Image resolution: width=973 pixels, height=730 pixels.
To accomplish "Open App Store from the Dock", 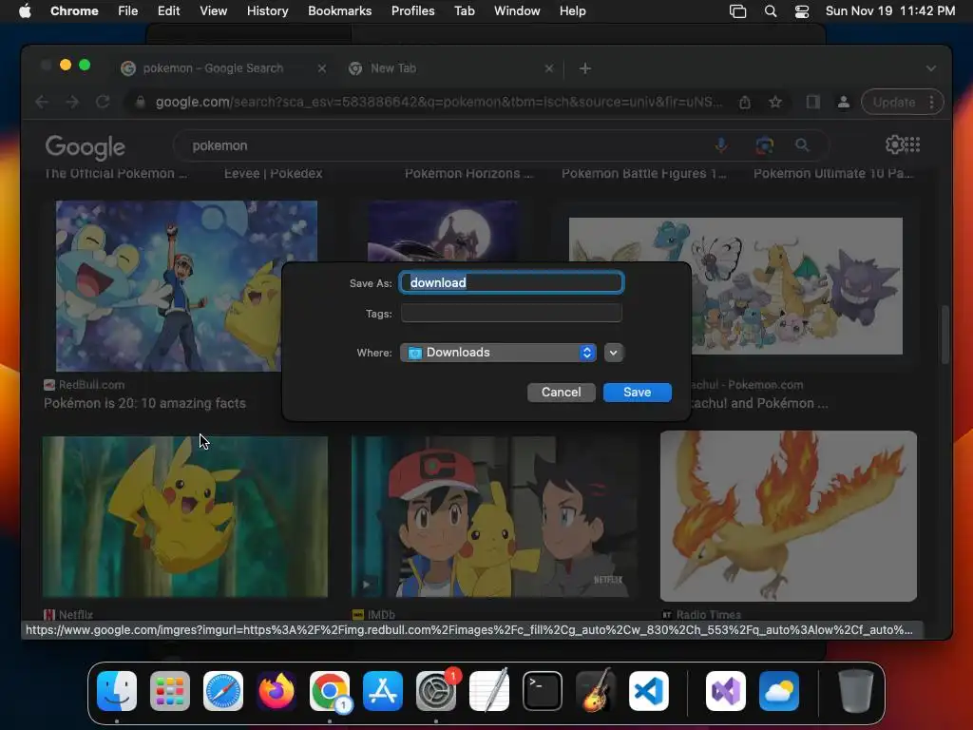I will tap(383, 691).
